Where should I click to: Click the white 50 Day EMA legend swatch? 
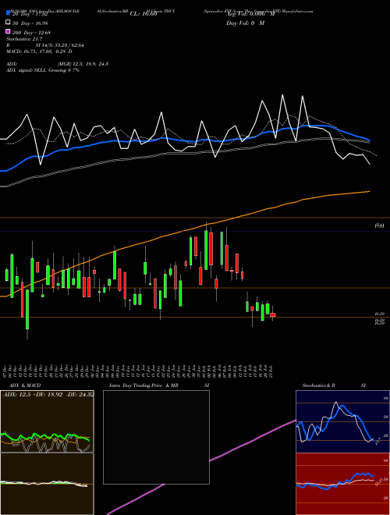(9, 23)
